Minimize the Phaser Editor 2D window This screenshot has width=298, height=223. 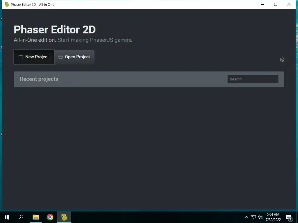[262, 4]
